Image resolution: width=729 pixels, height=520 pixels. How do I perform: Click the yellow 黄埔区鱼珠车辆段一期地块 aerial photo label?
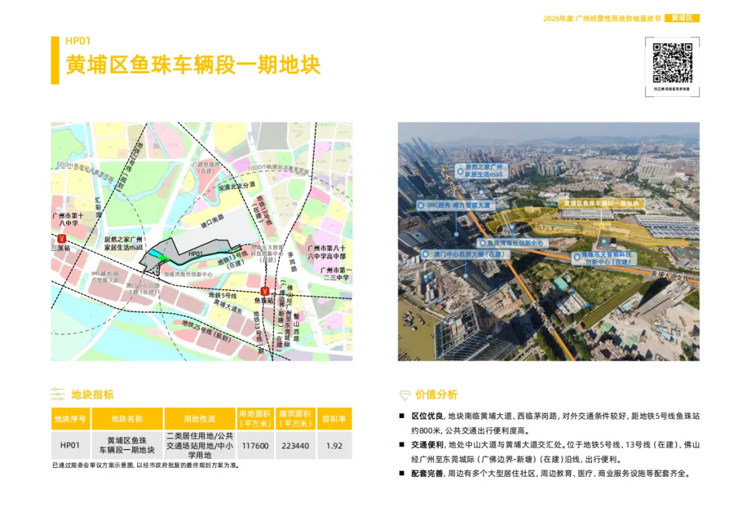[x=601, y=203]
